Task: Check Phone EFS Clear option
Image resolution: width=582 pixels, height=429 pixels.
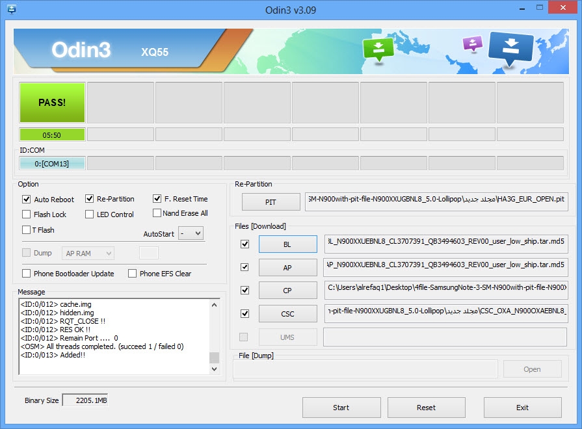Action: pyautogui.click(x=132, y=274)
